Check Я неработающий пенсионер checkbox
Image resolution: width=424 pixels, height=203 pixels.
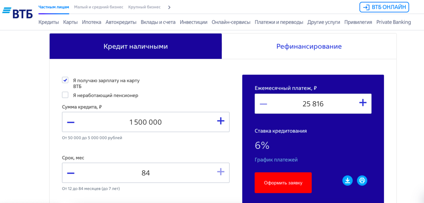coord(65,95)
